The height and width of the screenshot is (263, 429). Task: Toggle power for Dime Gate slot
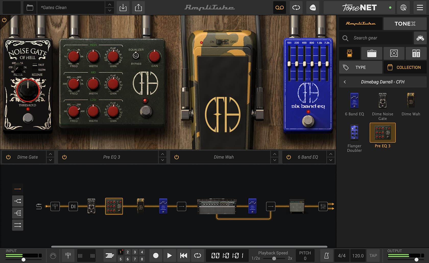click(8, 157)
